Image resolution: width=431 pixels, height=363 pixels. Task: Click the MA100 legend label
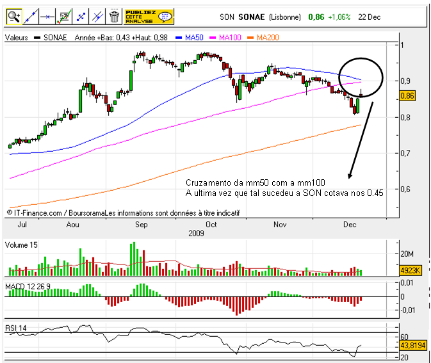230,38
